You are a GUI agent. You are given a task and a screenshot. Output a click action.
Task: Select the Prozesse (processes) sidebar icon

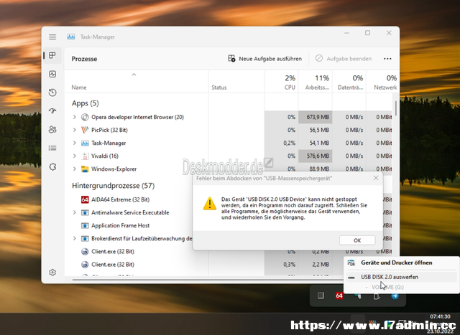(x=52, y=55)
